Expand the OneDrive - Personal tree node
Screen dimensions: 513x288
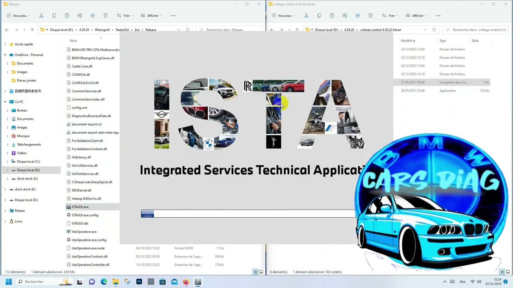click(5, 55)
